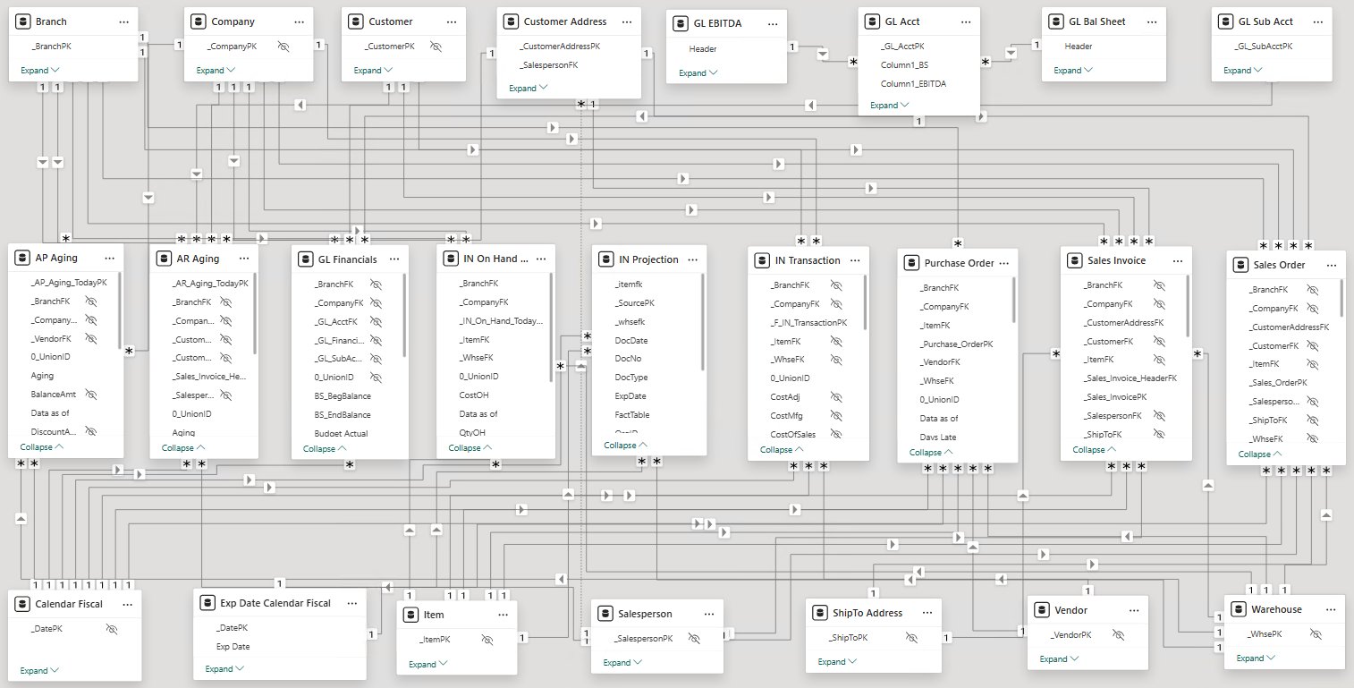Expand the Customer Address table
The image size is (1354, 688).
528,88
